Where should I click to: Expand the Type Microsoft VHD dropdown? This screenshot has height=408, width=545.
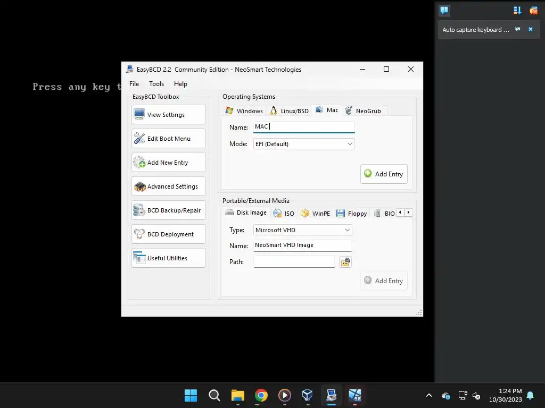(x=303, y=230)
